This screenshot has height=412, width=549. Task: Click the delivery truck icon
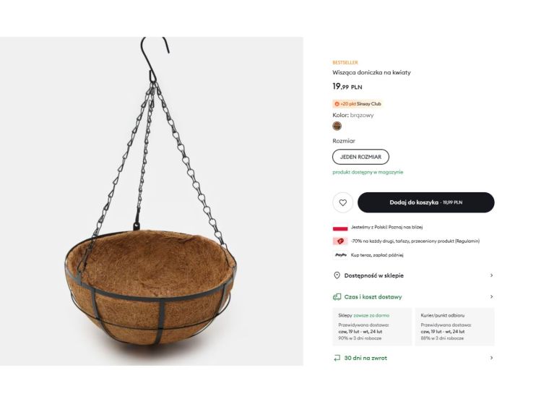click(x=337, y=297)
